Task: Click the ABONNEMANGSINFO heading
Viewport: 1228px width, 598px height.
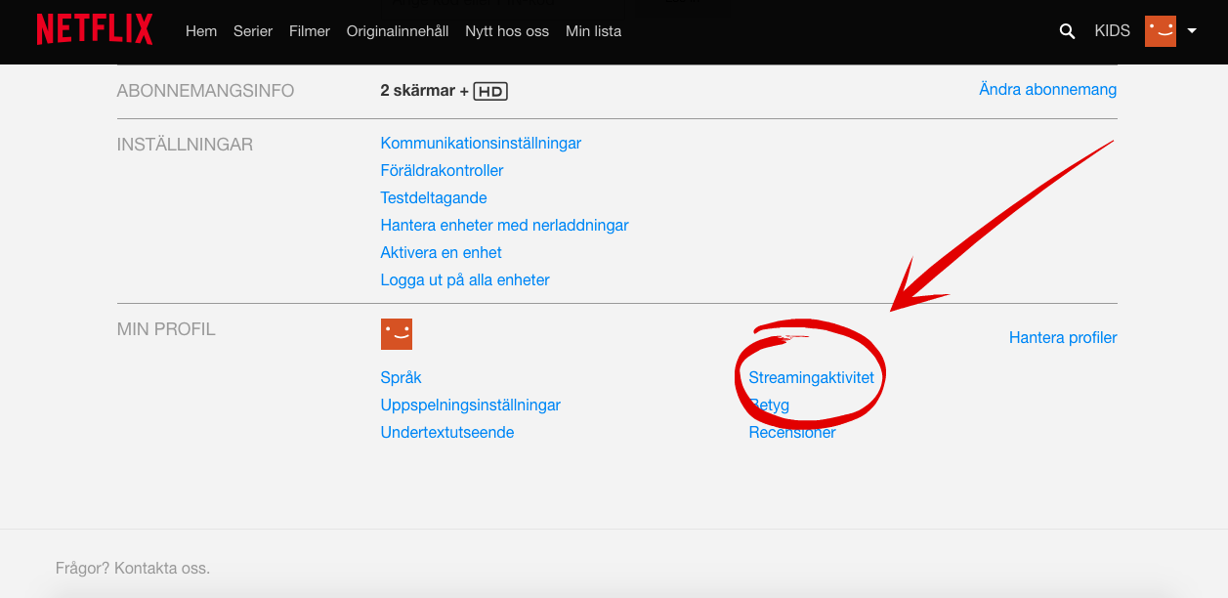Action: tap(205, 91)
